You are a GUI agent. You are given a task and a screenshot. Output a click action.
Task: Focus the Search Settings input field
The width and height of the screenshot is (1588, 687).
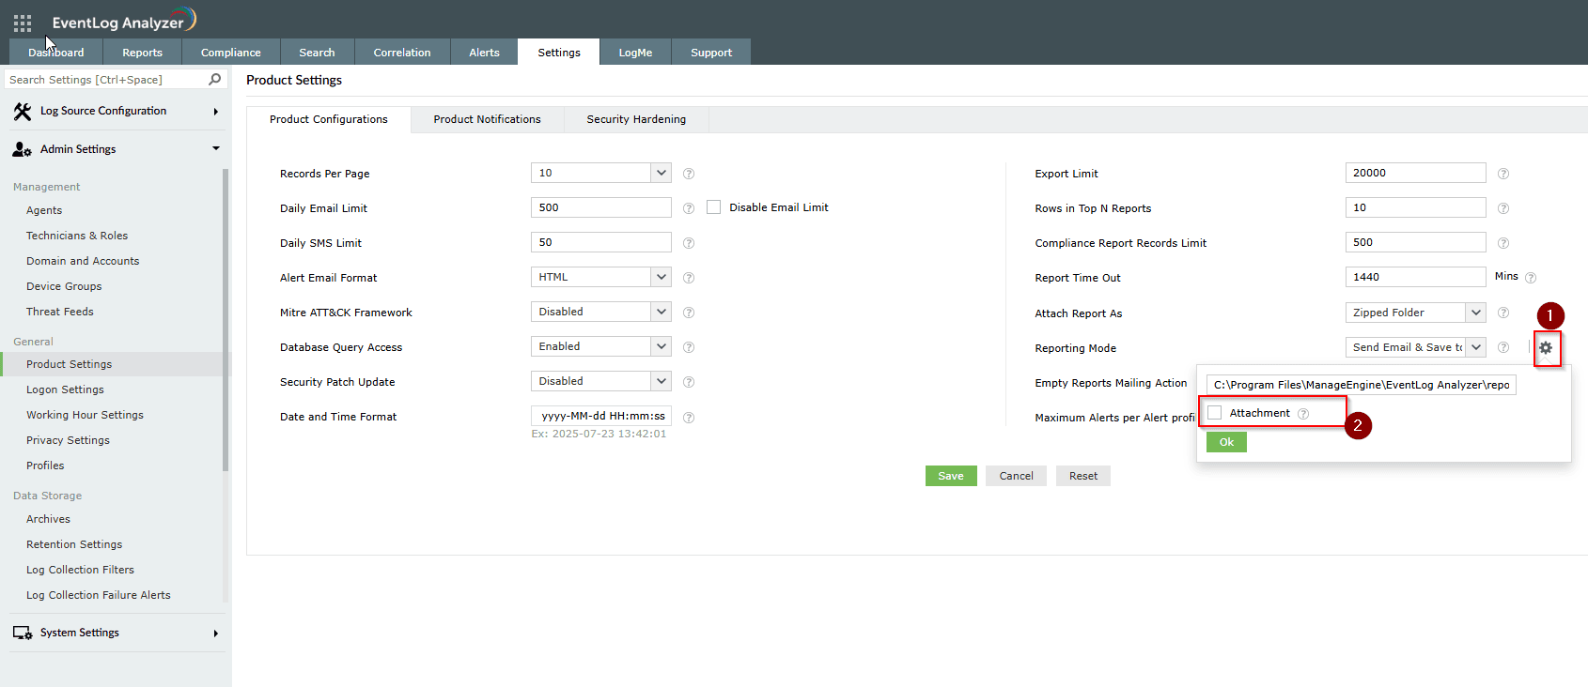pos(106,80)
